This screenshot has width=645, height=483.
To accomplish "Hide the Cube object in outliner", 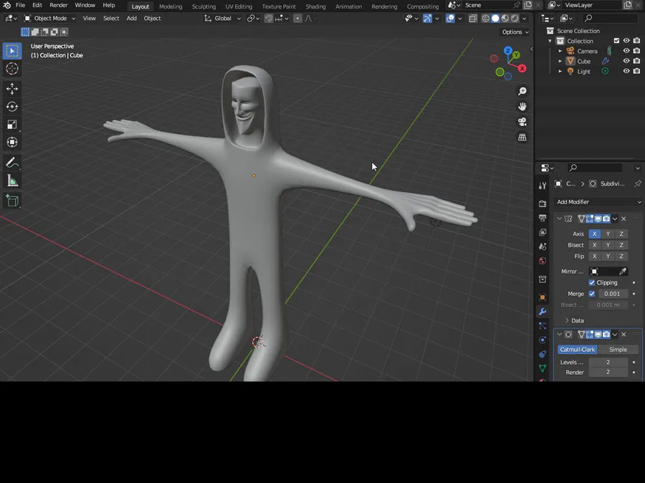I will pos(626,61).
